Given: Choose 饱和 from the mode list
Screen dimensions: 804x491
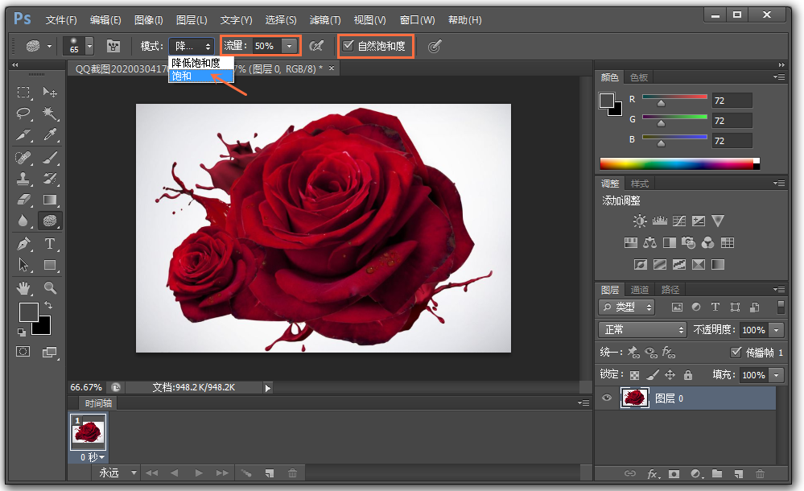Looking at the screenshot, I should pos(182,76).
